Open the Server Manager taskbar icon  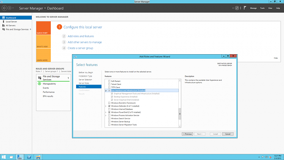click(x=20, y=157)
